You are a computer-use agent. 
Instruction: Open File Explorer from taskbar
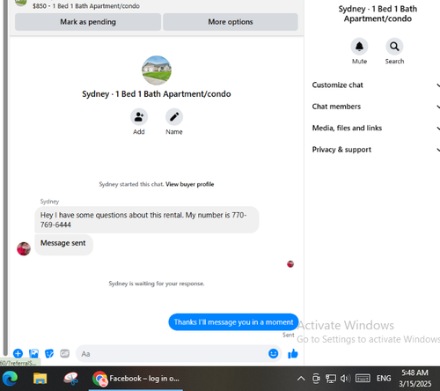(x=40, y=379)
